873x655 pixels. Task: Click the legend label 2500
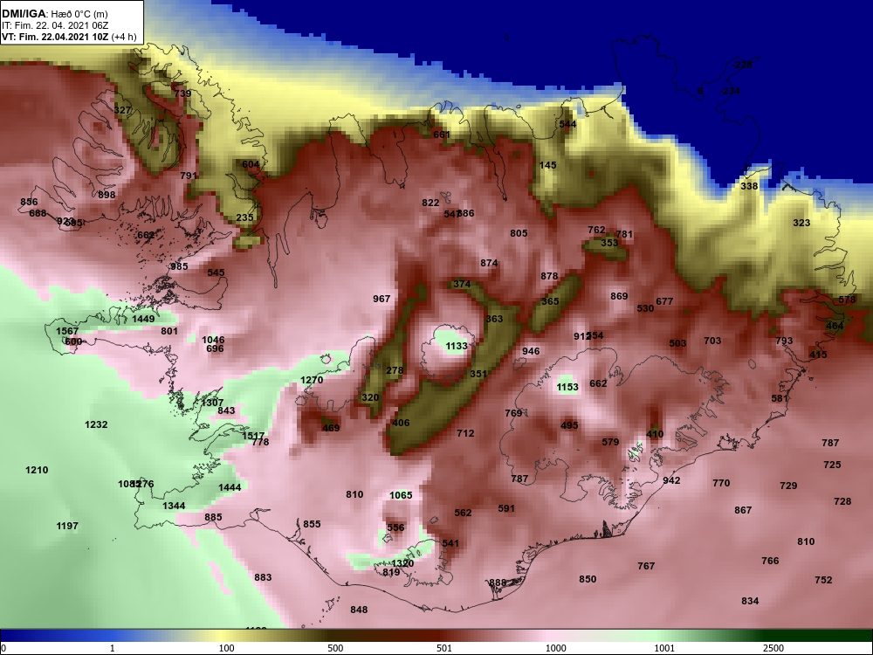tap(773, 648)
